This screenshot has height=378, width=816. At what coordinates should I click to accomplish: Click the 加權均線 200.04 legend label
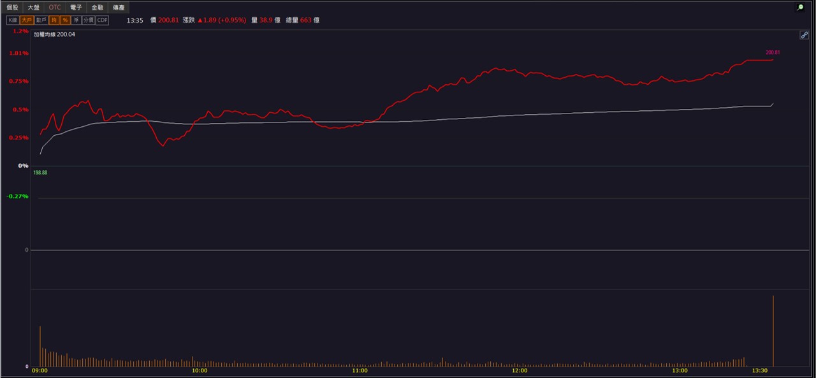tap(54, 34)
